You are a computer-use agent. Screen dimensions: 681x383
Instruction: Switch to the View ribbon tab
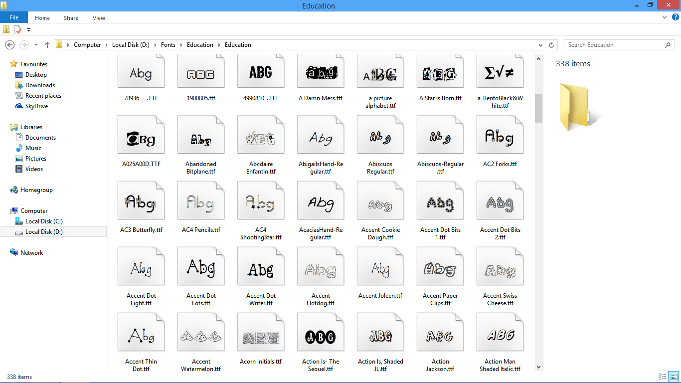(99, 17)
